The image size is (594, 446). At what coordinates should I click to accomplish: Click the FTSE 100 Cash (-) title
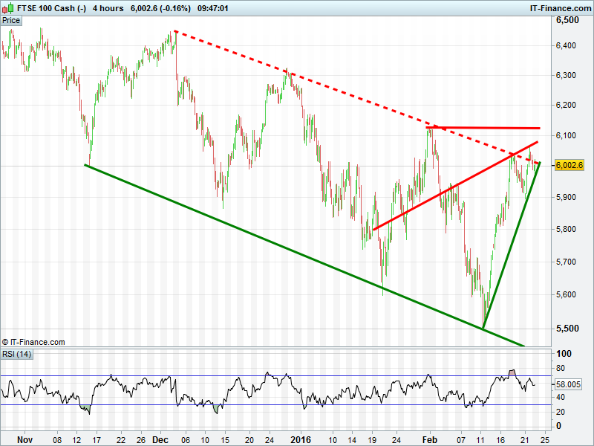(x=51, y=8)
